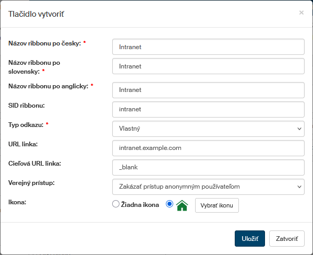The width and height of the screenshot is (313, 255).
Task: Click the Uložiť button
Action: (249, 238)
